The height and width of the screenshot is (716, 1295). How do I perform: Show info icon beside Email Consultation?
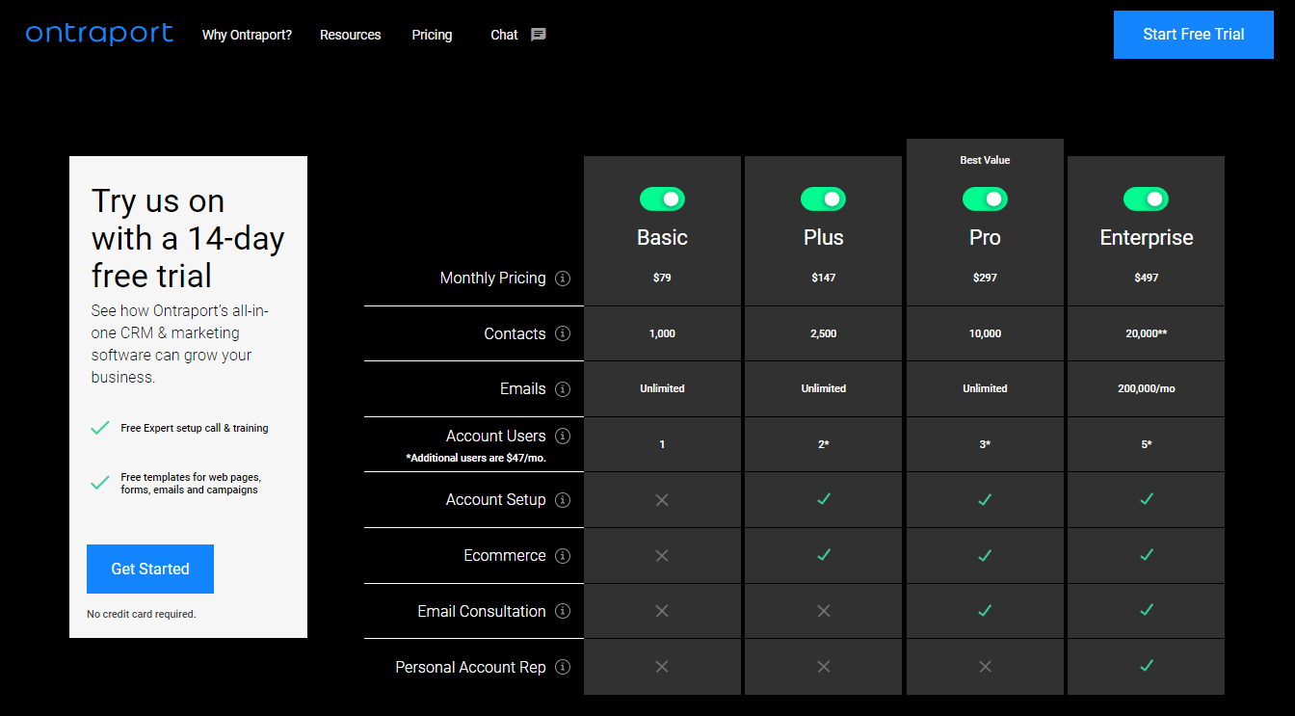tap(563, 611)
